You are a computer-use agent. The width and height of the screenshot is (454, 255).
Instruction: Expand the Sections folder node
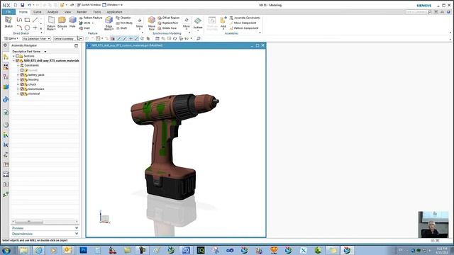tap(13, 56)
